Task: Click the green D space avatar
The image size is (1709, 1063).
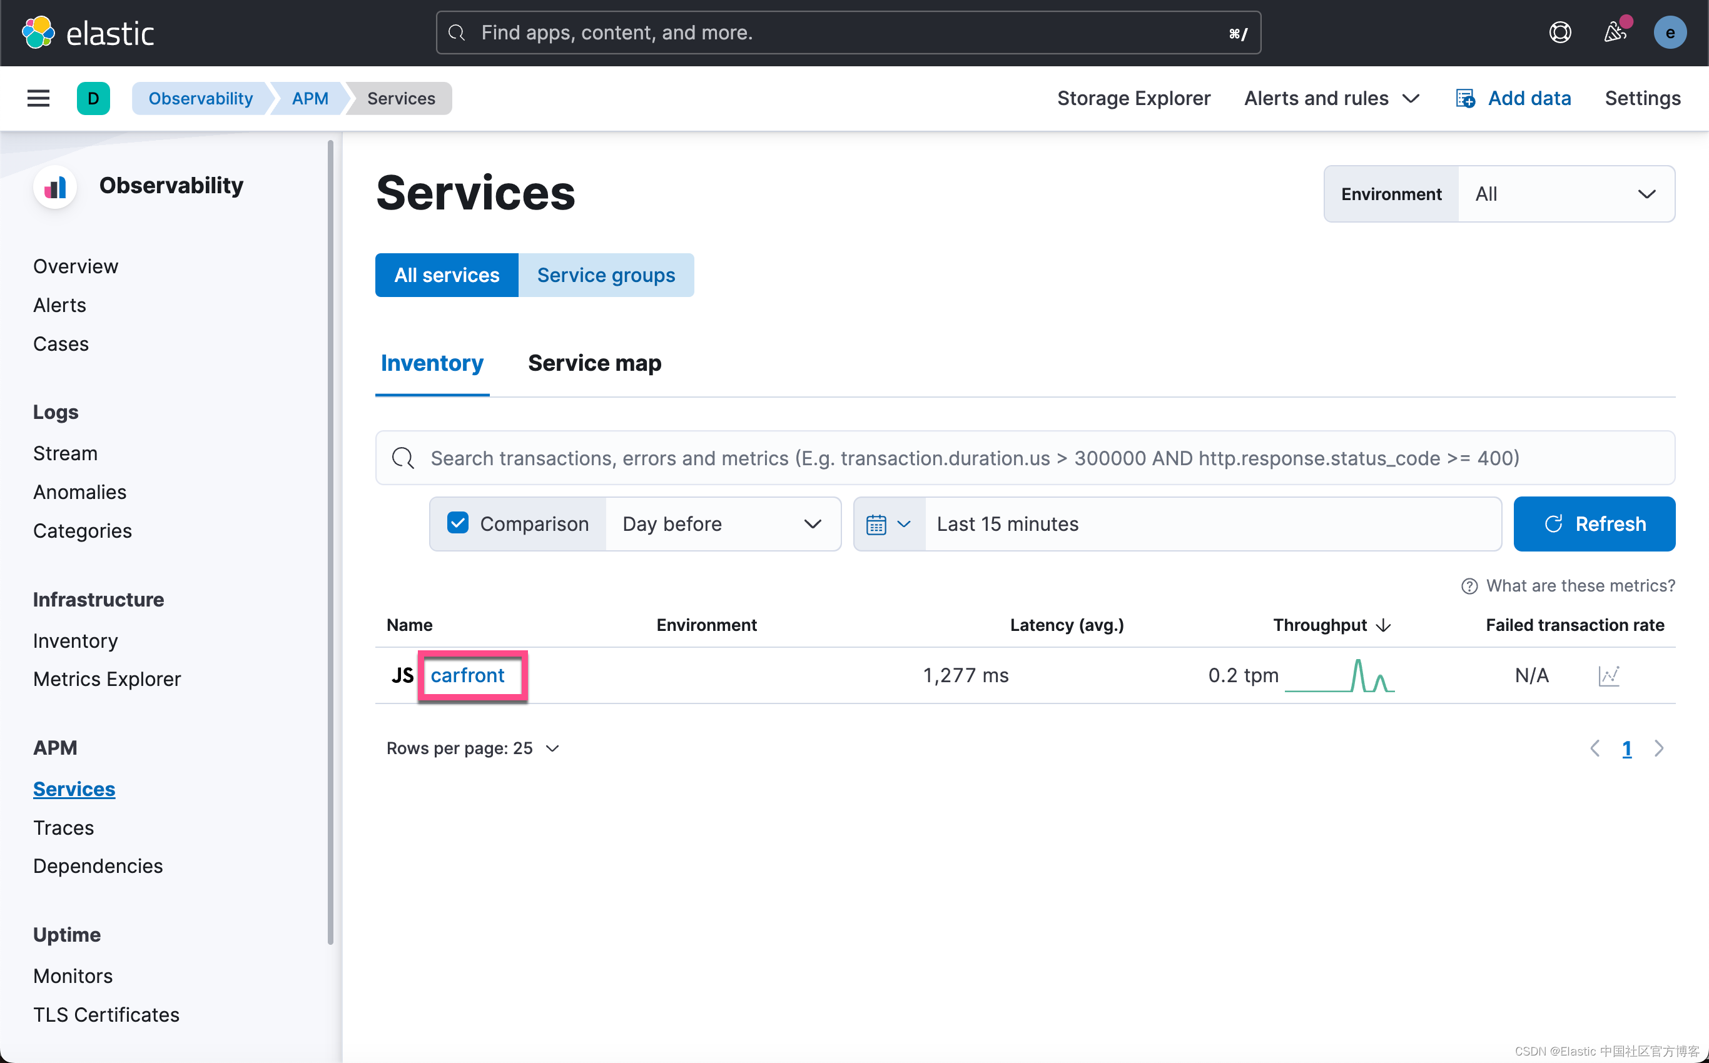Action: (x=93, y=98)
